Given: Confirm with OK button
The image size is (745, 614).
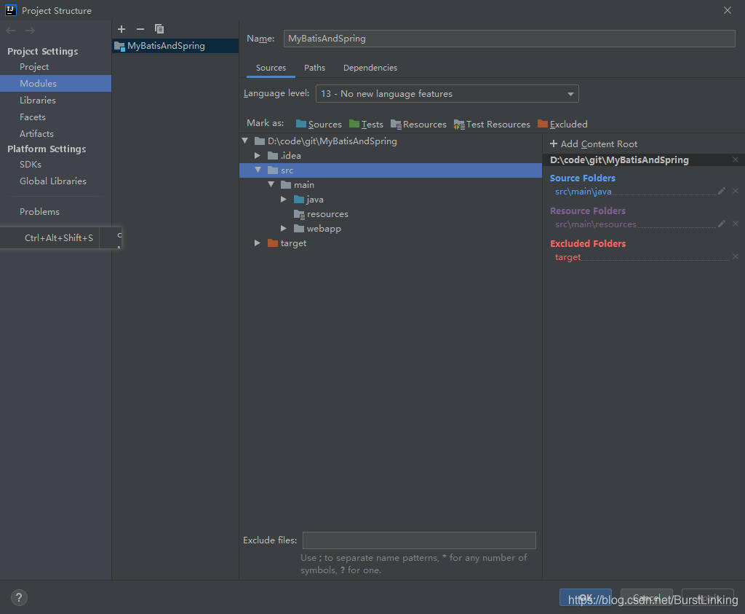Looking at the screenshot, I should (586, 597).
